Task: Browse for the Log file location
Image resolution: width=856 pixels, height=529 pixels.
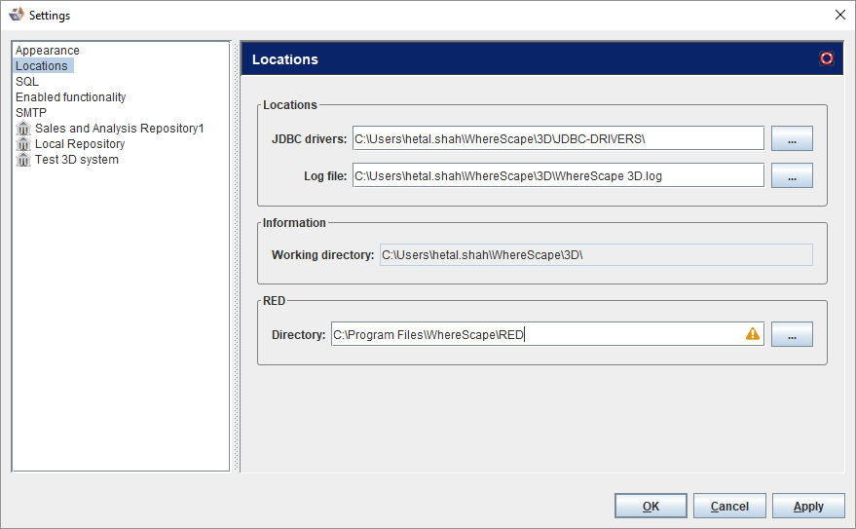Action: click(x=792, y=176)
